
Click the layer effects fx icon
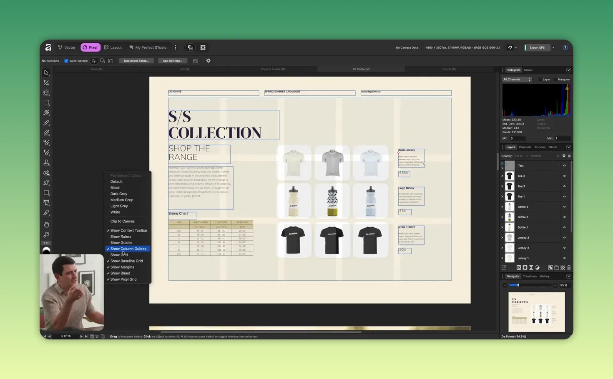pos(519,268)
